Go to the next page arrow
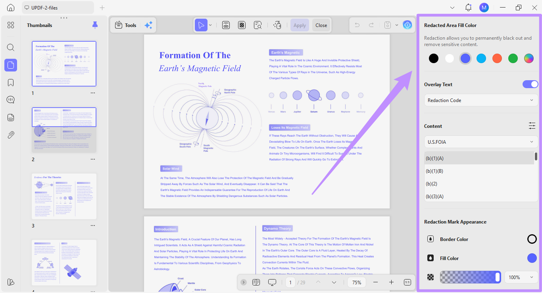542x293 pixels. (334, 282)
